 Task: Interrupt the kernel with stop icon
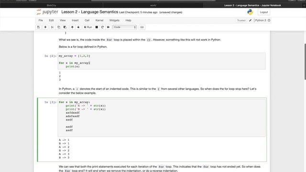click(97, 27)
